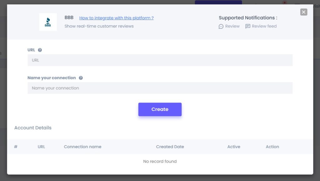Click 'Show real-time customer reviews' text
Screen dimensions: 320x181
(x=99, y=26)
